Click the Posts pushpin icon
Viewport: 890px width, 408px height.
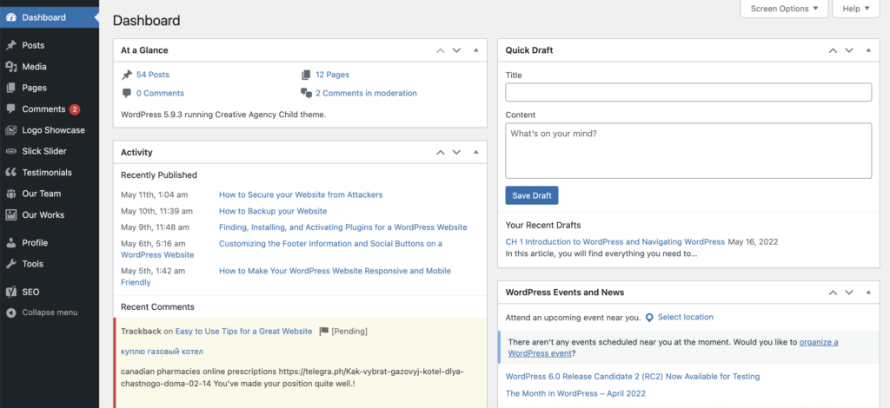pos(10,45)
